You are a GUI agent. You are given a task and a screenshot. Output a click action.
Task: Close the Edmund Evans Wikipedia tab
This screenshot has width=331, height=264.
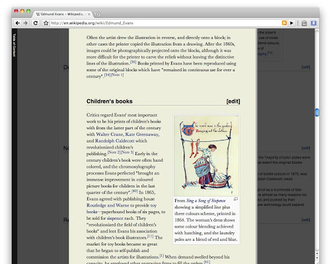(89, 15)
